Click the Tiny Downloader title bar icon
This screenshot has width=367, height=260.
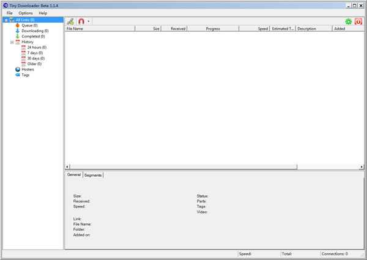click(x=6, y=6)
